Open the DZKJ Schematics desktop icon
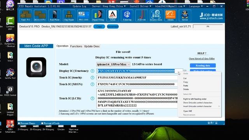 tap(10, 126)
